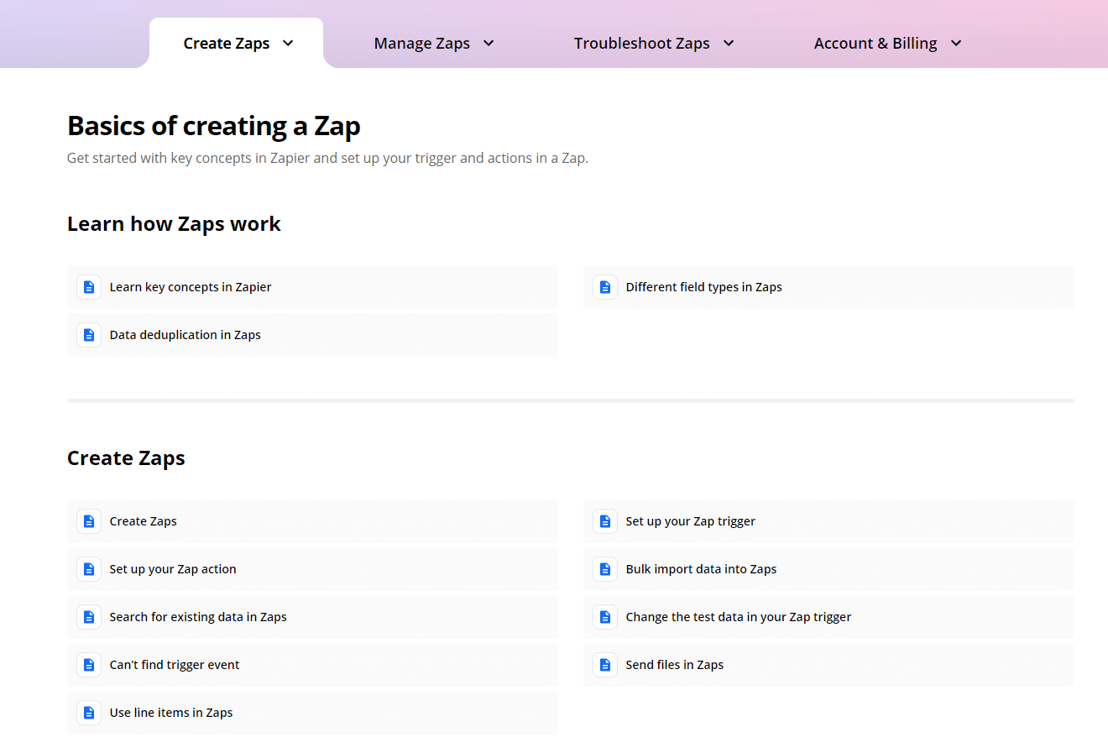The width and height of the screenshot is (1108, 753).
Task: Click document icon beside Set up your Zap action
Action: (x=89, y=569)
